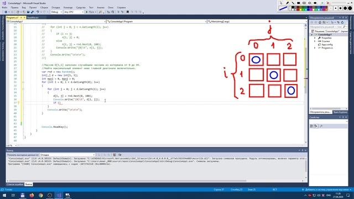This screenshot has height=199, width=354.
Task: Open Task View on the taskbar
Action: [13, 195]
